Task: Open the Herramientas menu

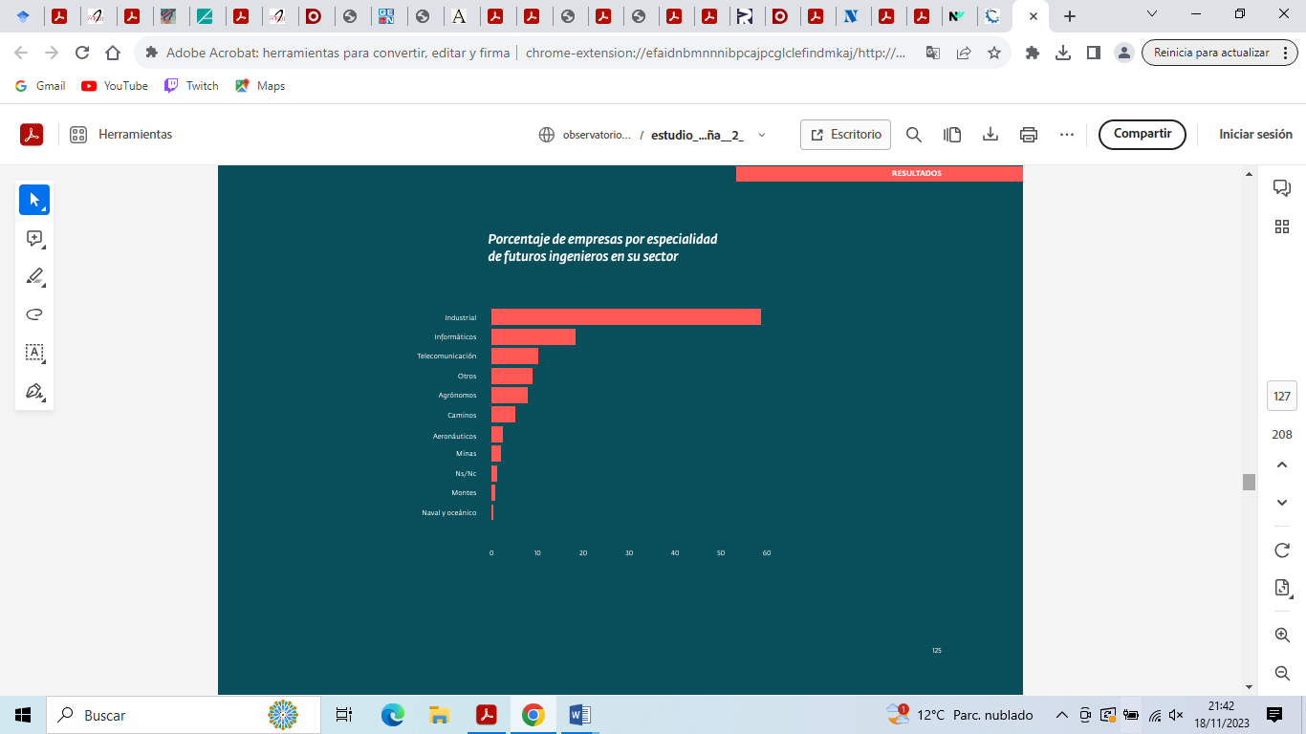Action: coord(121,135)
